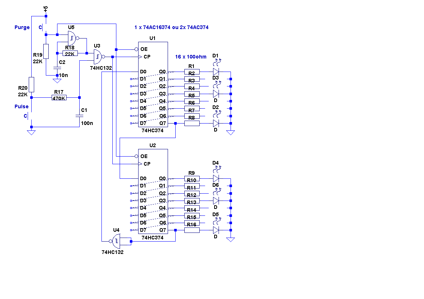
Task: Click the Q4 output label on U2
Action: coord(162,208)
